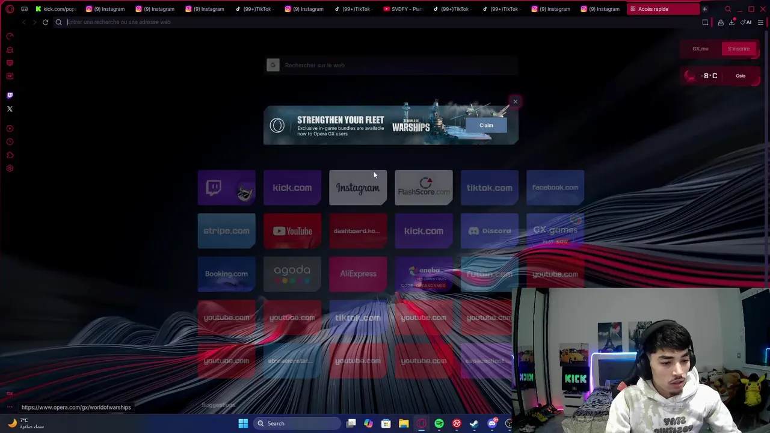Reload the current page
Image resolution: width=770 pixels, height=433 pixels.
tap(45, 22)
